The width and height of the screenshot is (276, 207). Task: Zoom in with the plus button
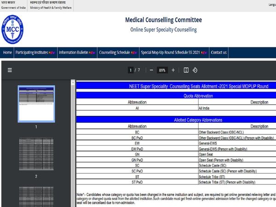click(x=173, y=70)
